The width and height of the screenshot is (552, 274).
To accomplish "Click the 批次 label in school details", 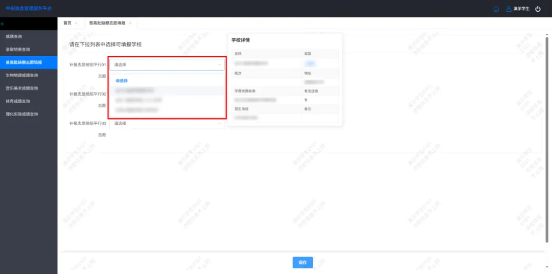I will point(238,73).
